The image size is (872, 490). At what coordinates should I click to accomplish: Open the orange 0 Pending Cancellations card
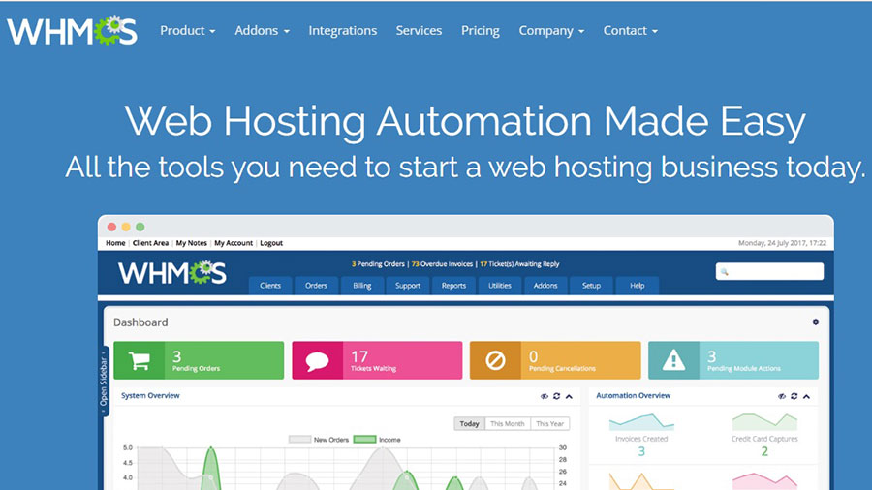tap(555, 360)
